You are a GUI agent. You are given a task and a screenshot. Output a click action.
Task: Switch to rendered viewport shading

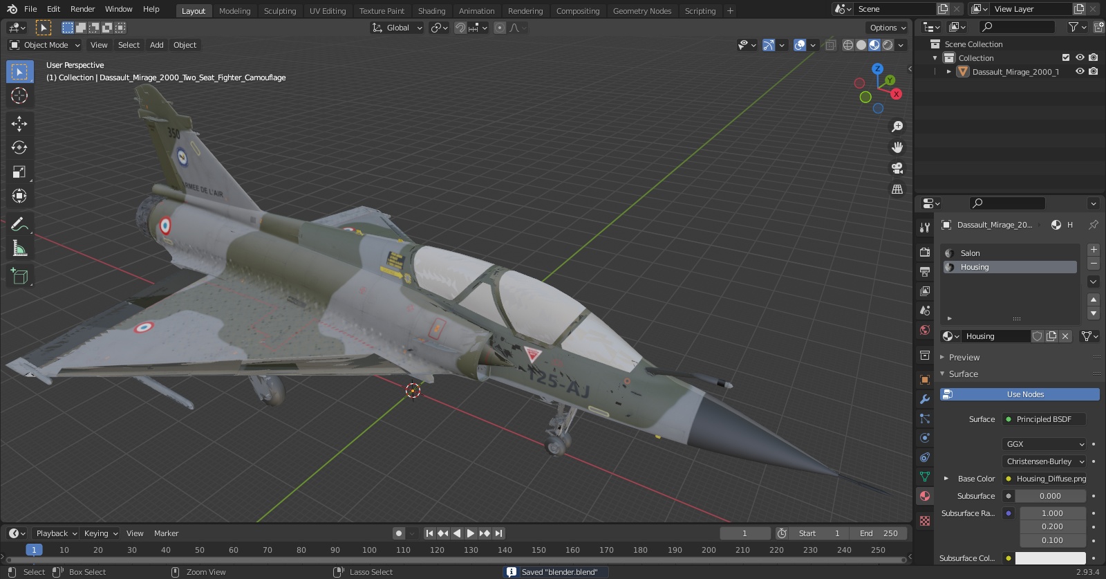click(x=888, y=45)
